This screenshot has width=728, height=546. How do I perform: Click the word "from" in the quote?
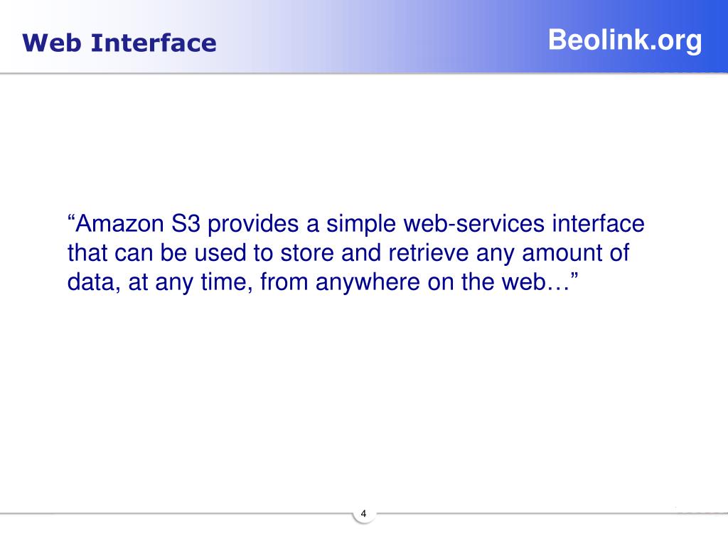pyautogui.click(x=284, y=283)
